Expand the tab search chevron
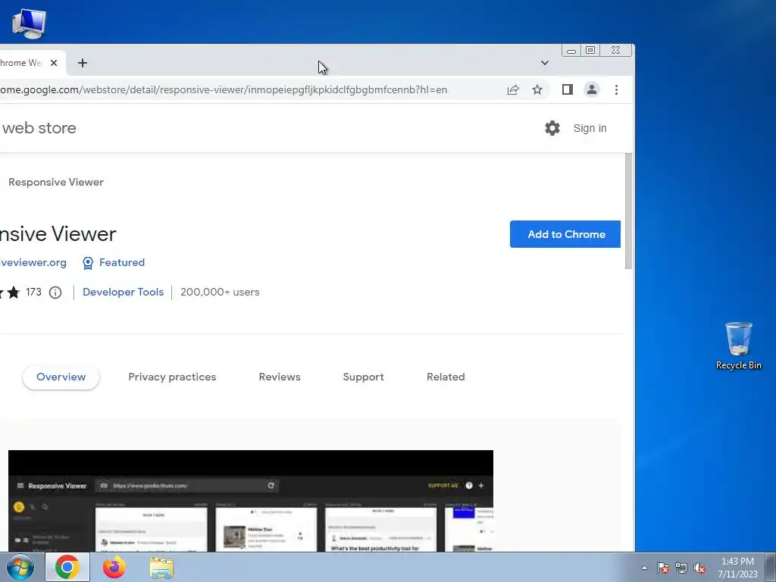Screen dimensions: 776x582 (x=544, y=63)
